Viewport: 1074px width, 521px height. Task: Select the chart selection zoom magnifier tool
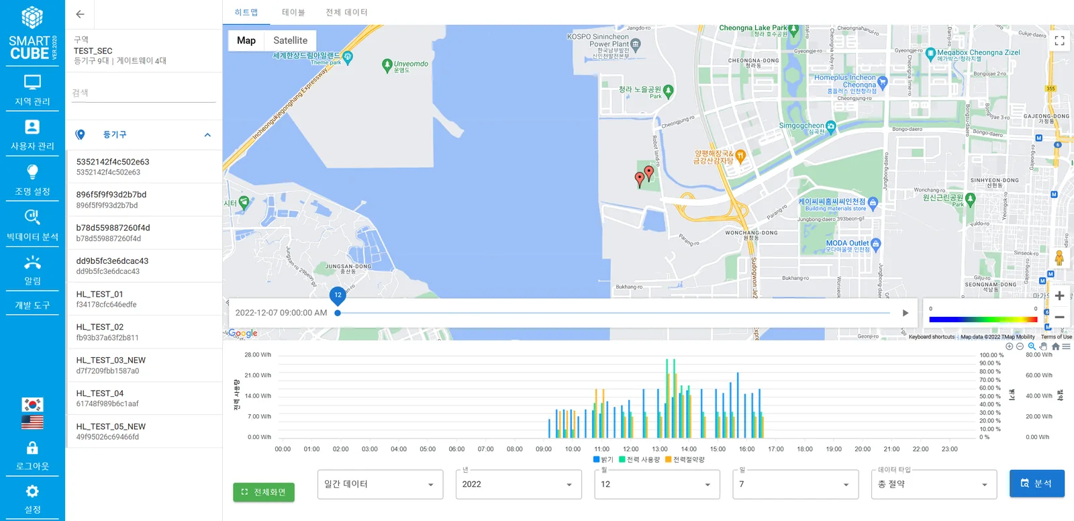click(x=1032, y=346)
